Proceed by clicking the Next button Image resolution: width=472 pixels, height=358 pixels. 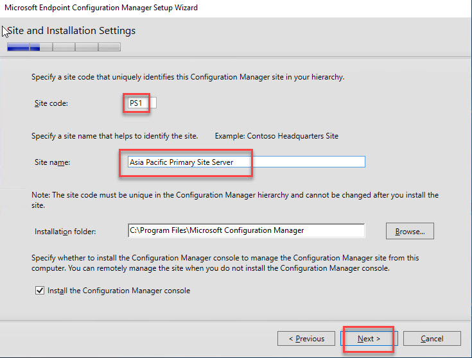tap(369, 339)
